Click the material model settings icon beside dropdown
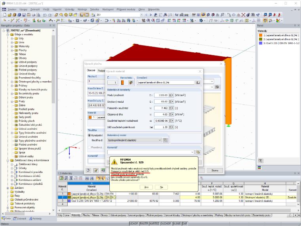This screenshot has height=226, width=301. [x=165, y=140]
